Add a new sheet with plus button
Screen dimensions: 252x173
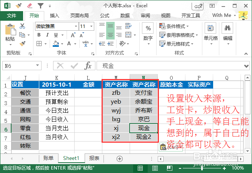tap(119, 159)
